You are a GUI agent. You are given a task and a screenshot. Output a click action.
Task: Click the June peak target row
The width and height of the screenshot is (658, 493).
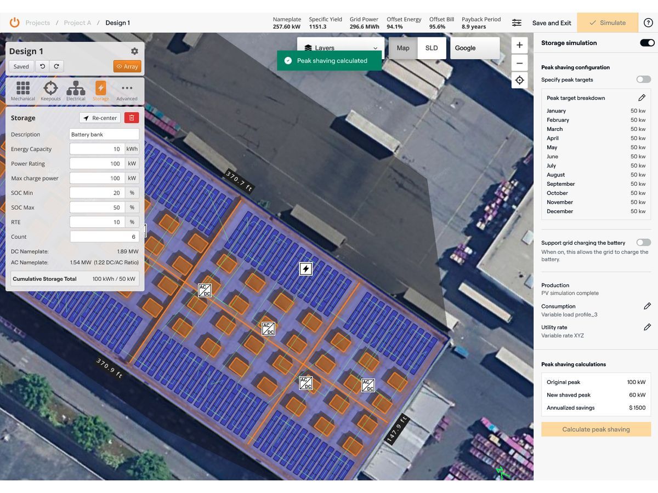[596, 156]
